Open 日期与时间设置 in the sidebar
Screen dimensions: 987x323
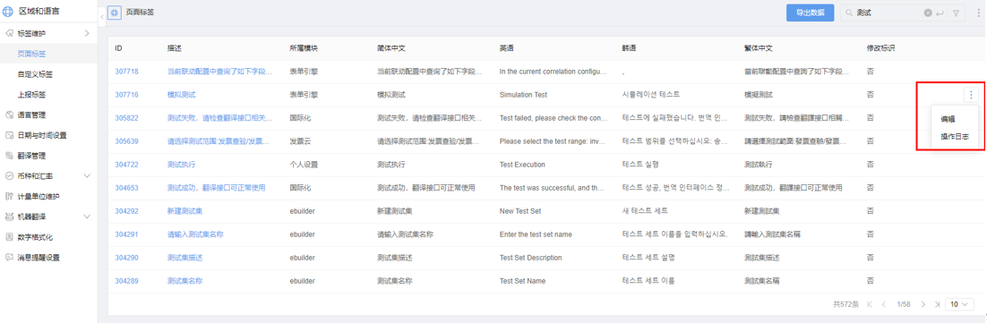(x=42, y=134)
